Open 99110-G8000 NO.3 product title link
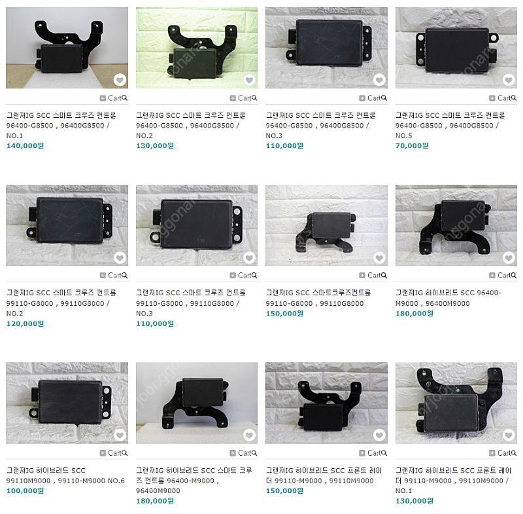 point(191,303)
